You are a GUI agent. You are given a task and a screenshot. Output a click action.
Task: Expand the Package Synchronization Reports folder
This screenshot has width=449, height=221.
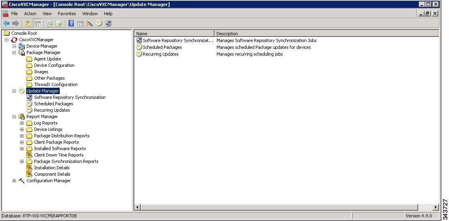pyautogui.click(x=22, y=161)
